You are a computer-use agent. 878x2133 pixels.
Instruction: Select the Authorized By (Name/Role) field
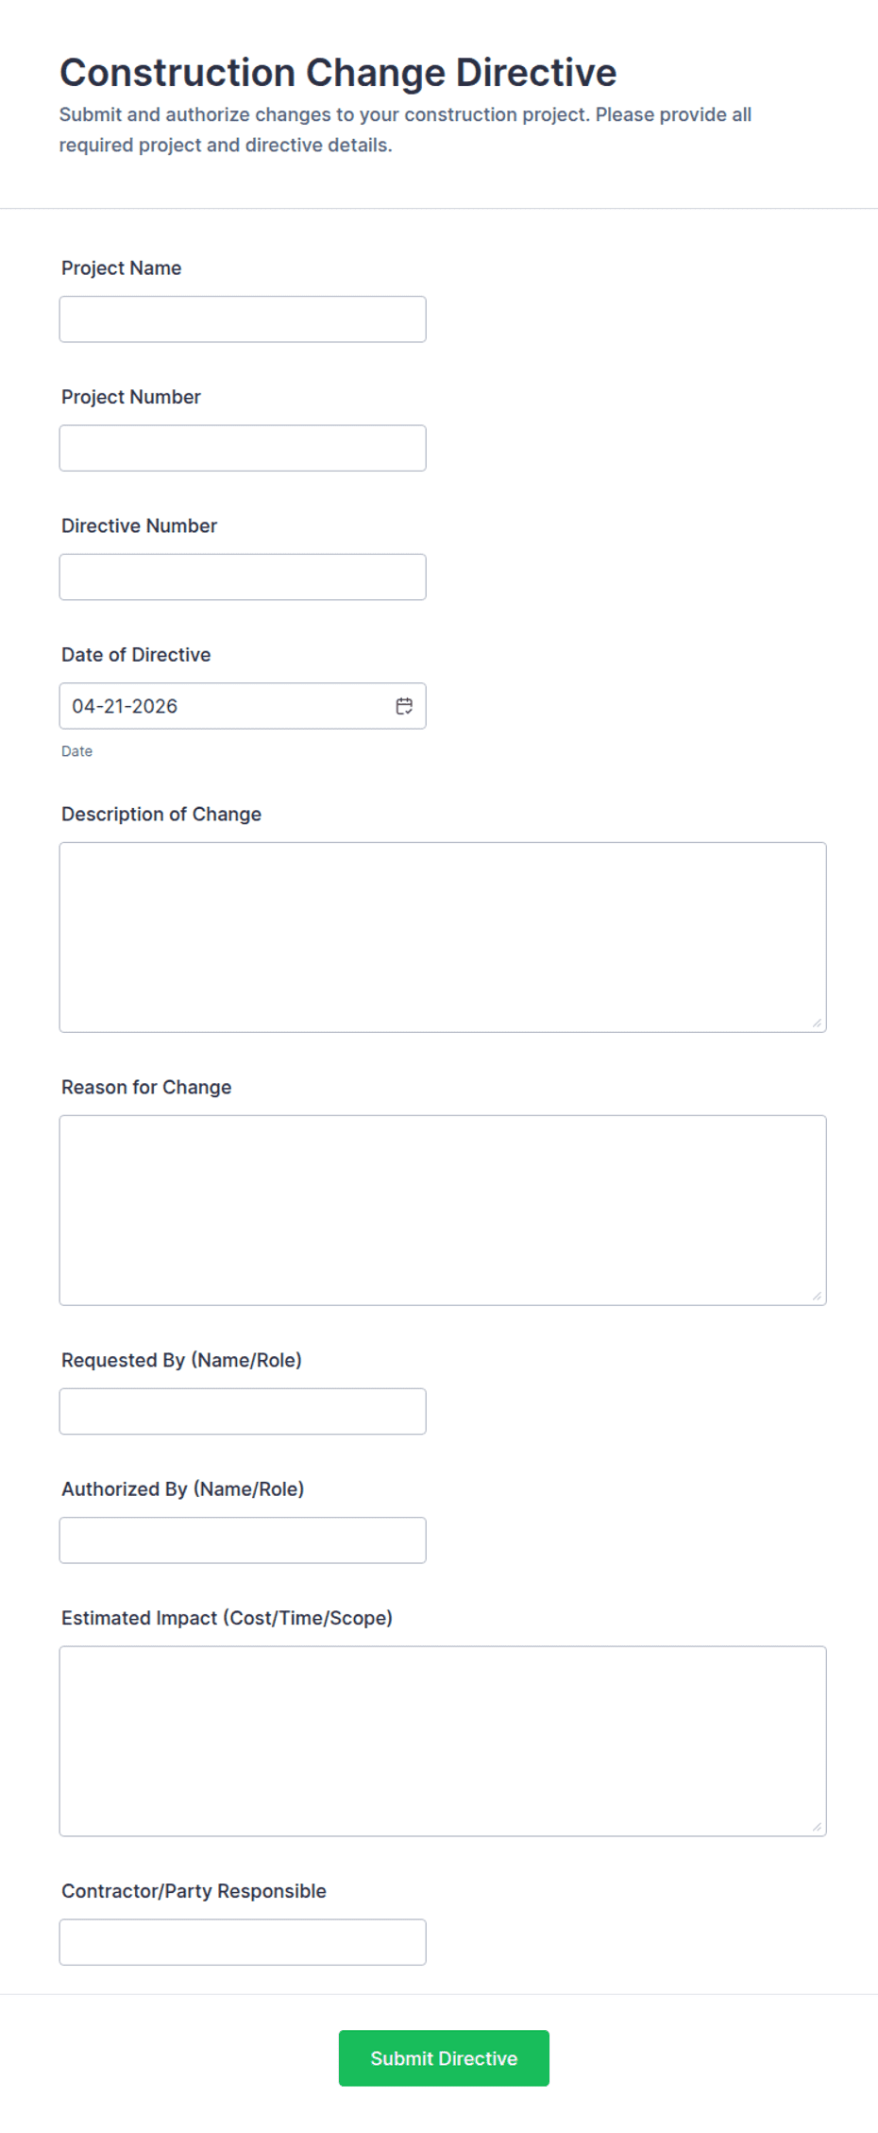[x=243, y=1540]
